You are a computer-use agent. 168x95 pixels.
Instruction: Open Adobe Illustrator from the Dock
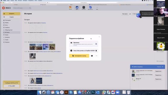click(x=66, y=92)
